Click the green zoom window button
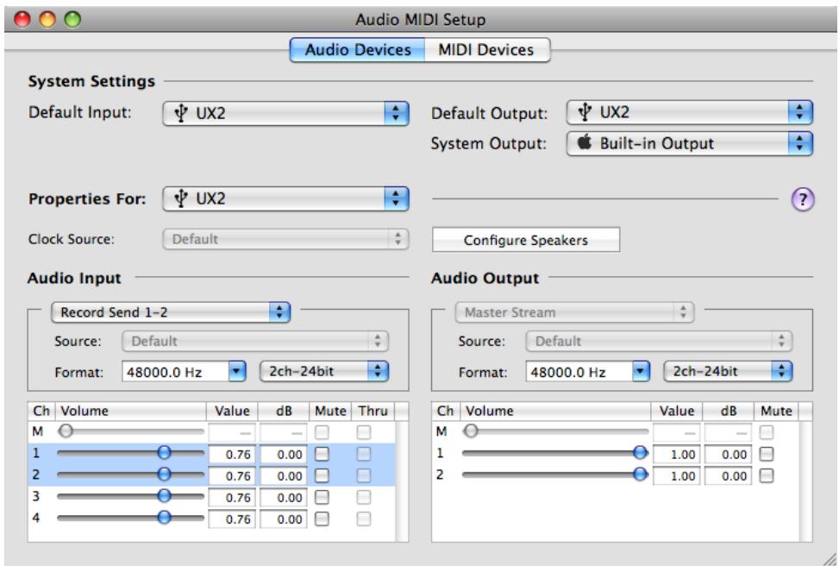This screenshot has height=566, width=839. 72,19
